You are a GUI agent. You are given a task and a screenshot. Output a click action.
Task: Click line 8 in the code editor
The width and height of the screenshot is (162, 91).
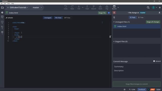coord(57,37)
